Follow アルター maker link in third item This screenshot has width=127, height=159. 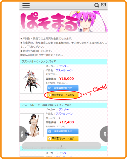64,153
